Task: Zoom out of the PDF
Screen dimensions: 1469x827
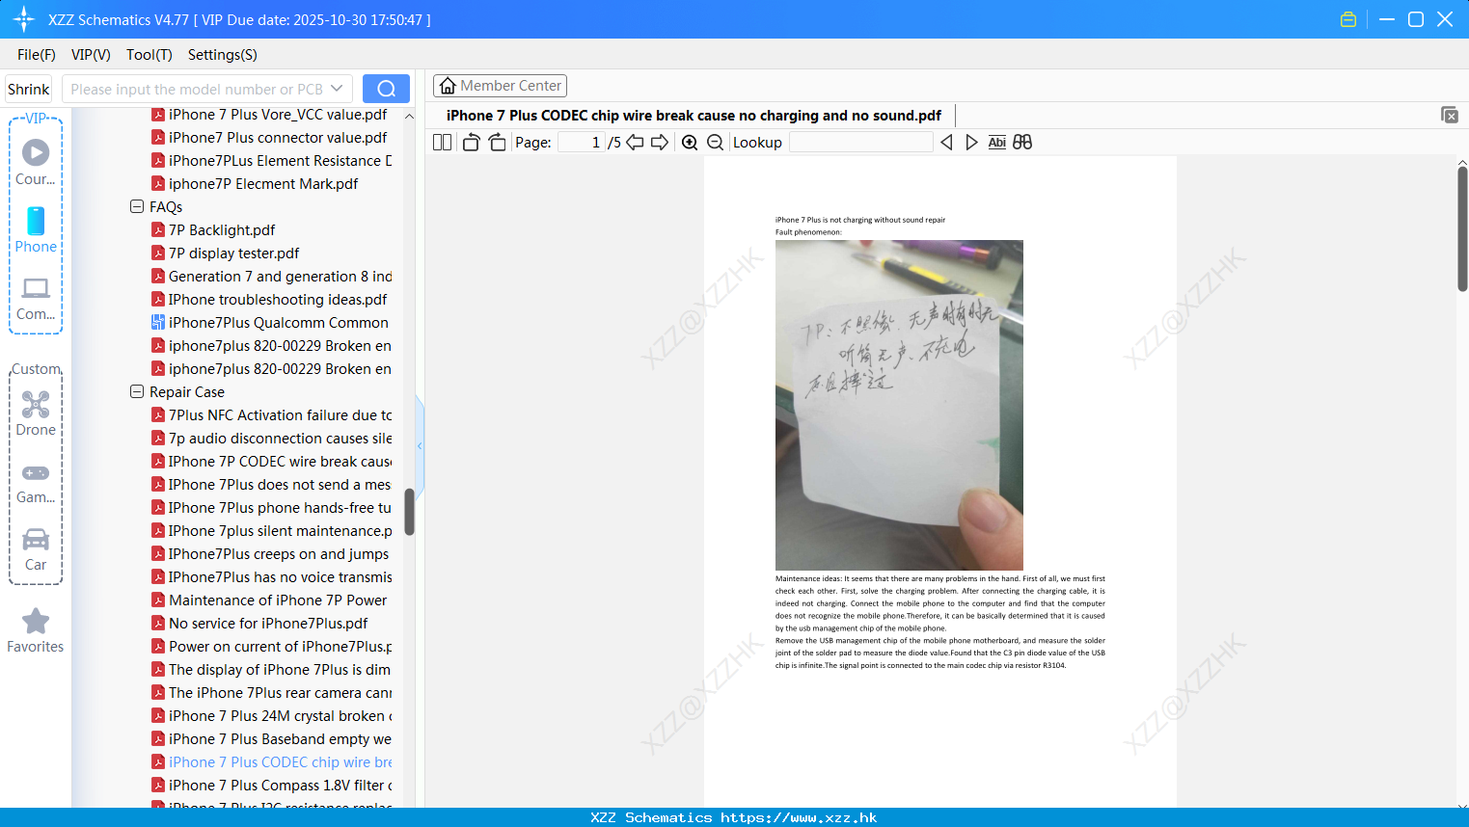Action: pyautogui.click(x=716, y=143)
